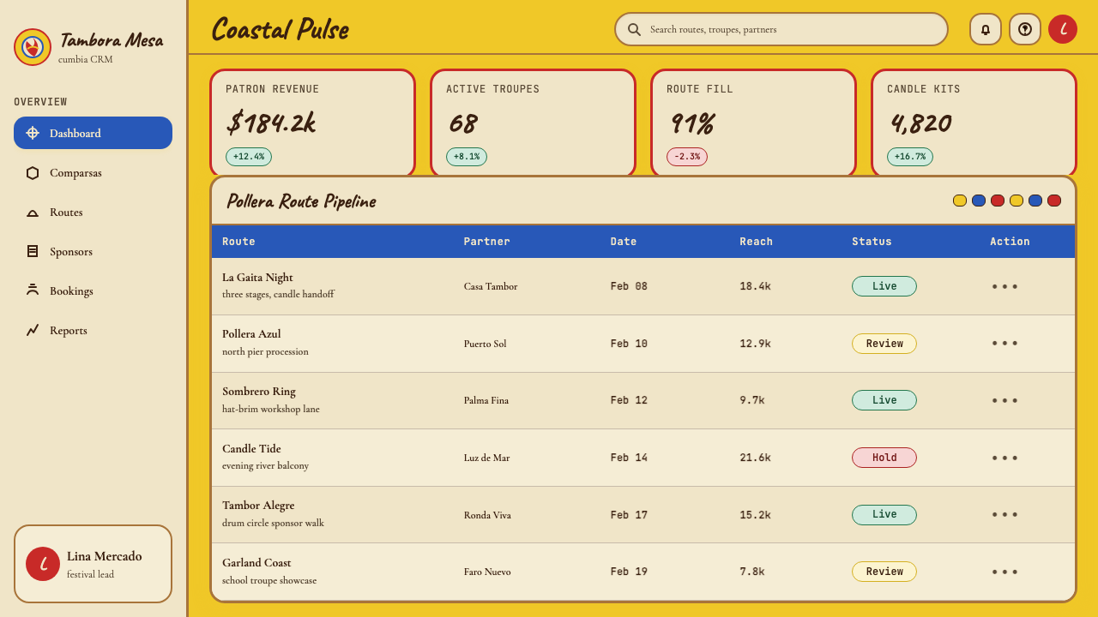Click partner Luz de Mar

(487, 458)
